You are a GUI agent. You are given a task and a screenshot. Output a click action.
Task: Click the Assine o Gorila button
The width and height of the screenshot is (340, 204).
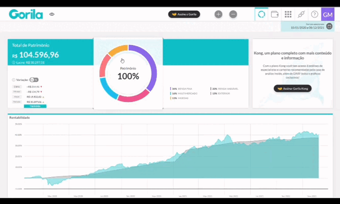click(x=184, y=14)
